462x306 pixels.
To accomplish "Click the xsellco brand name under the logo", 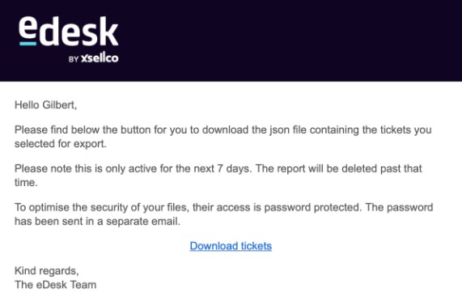I will click(x=100, y=58).
